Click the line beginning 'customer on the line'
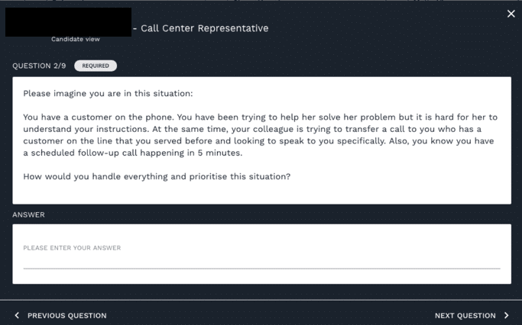522x325 pixels. pos(258,141)
